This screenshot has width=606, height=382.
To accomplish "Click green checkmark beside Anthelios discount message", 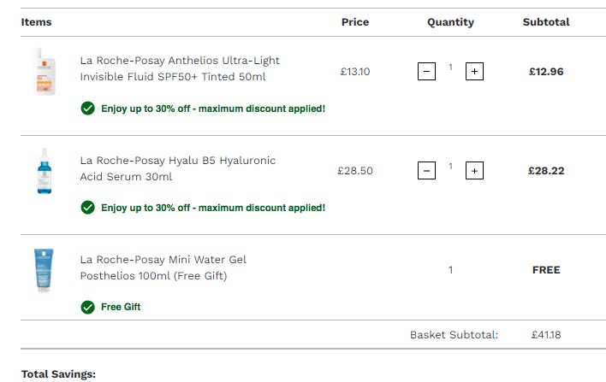I will click(x=87, y=109).
